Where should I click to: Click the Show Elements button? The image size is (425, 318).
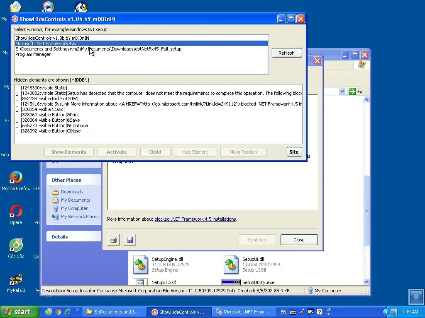(69, 152)
